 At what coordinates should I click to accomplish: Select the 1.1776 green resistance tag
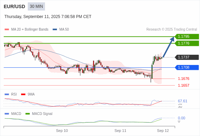point(187,43)
